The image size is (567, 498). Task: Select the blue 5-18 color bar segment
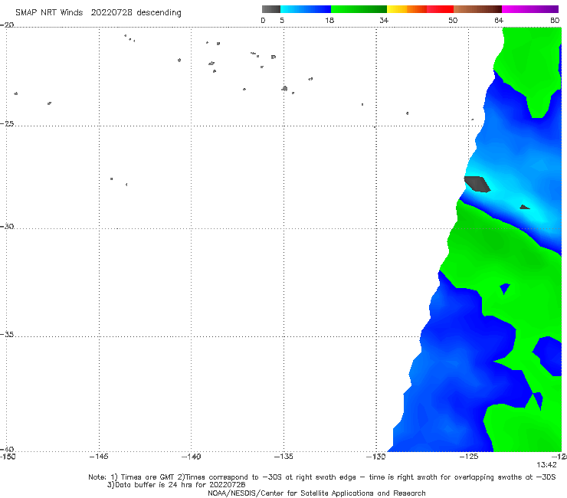click(306, 9)
